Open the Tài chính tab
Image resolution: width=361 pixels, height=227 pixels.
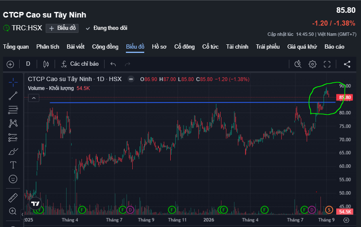[237, 47]
